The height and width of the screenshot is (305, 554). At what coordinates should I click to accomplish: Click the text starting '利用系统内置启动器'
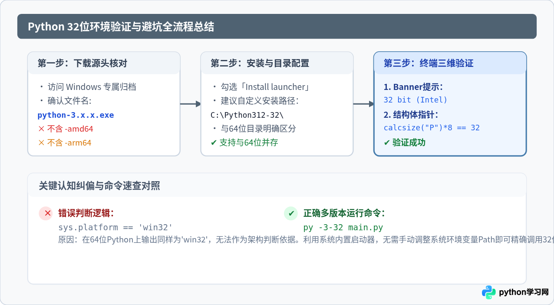click(429, 240)
